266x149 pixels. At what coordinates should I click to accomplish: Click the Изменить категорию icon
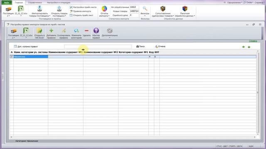click(x=76, y=31)
